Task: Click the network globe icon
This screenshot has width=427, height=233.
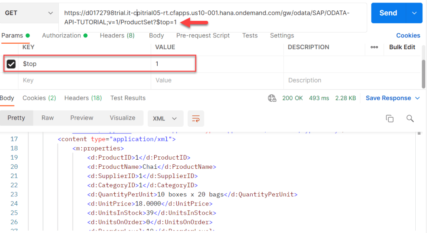Action: click(272, 98)
